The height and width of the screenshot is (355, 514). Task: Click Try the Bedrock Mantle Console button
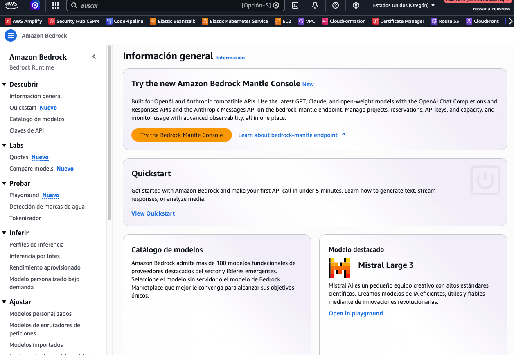tap(182, 135)
